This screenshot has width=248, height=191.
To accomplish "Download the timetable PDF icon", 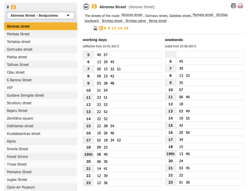I will pyautogui.click(x=240, y=6).
